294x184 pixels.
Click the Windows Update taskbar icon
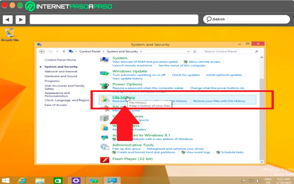(x=94, y=181)
